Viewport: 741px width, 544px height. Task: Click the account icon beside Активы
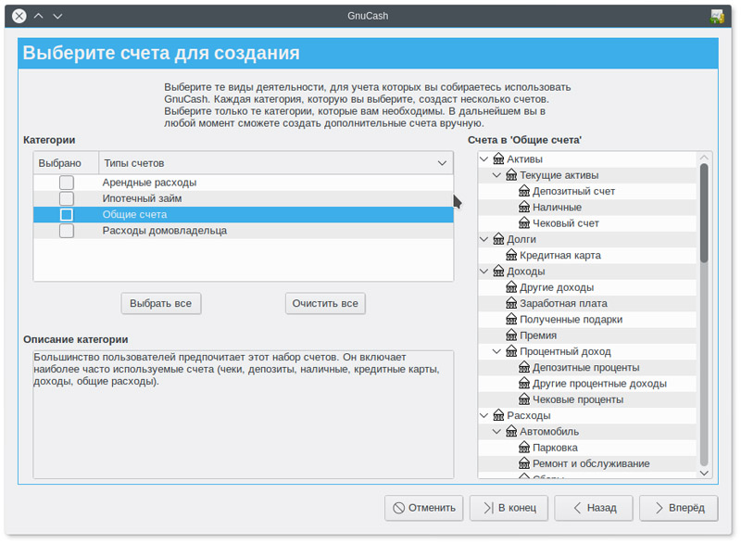pos(498,158)
